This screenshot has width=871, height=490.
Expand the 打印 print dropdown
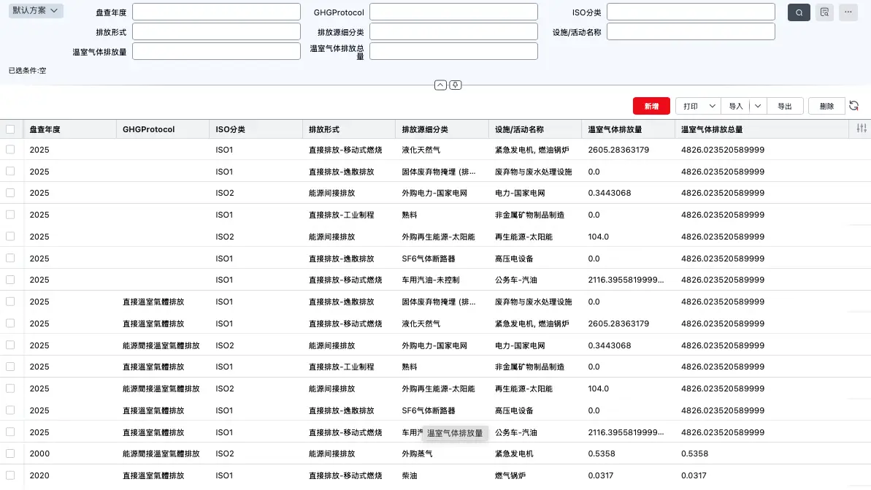pyautogui.click(x=712, y=106)
